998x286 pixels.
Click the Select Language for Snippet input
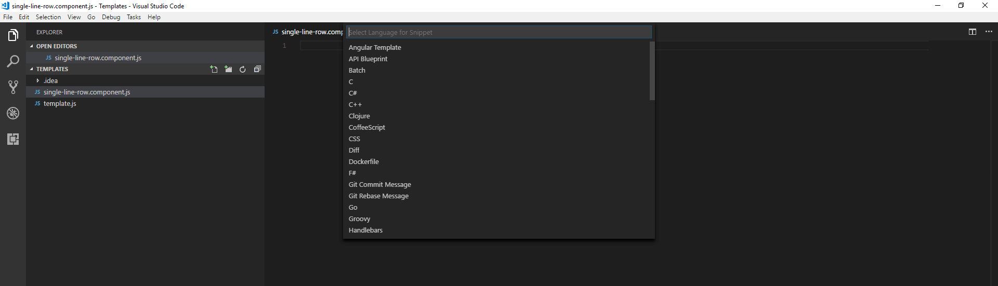click(498, 32)
